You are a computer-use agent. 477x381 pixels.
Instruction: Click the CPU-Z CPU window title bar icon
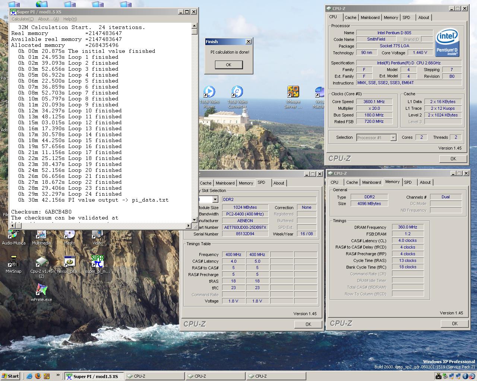(x=329, y=8)
